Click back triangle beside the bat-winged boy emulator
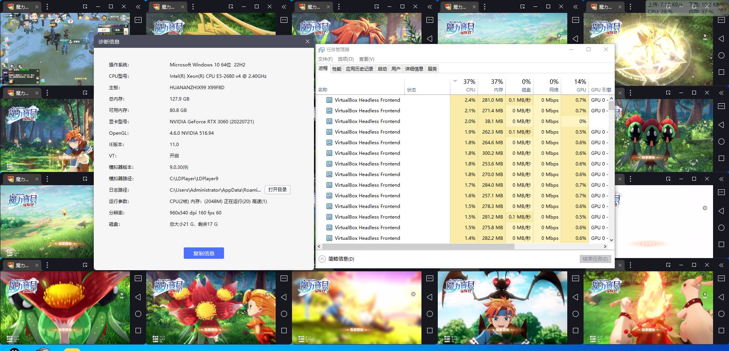729x351 pixels. click(x=576, y=297)
